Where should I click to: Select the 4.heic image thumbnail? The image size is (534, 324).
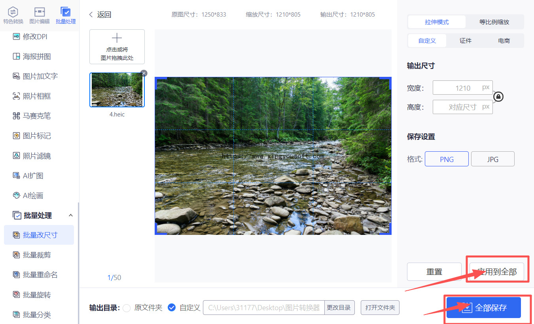coord(117,90)
